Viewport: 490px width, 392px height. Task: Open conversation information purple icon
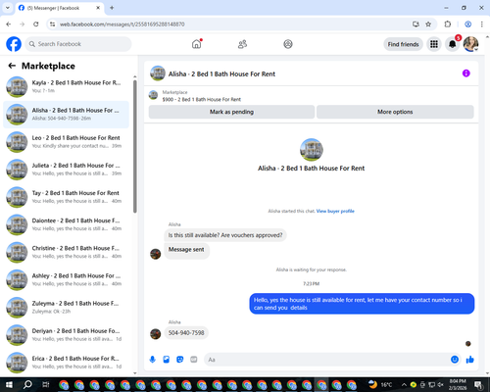tap(465, 73)
